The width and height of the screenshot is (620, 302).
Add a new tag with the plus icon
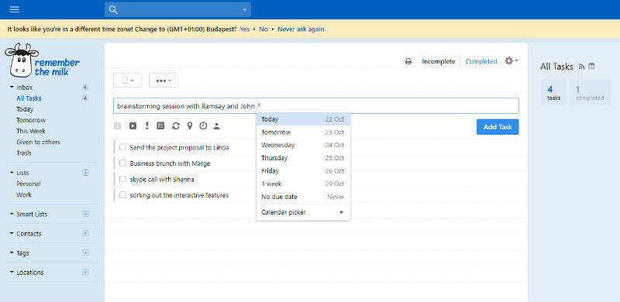pyautogui.click(x=85, y=252)
